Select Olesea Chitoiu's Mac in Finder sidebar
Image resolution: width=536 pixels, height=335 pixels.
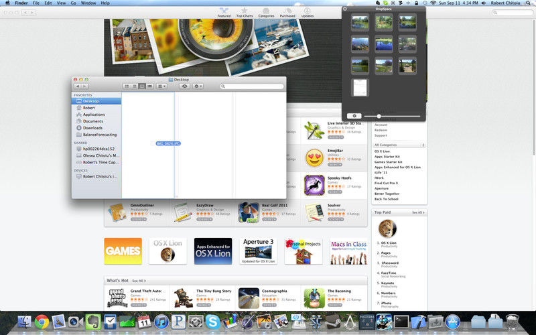[x=96, y=155]
